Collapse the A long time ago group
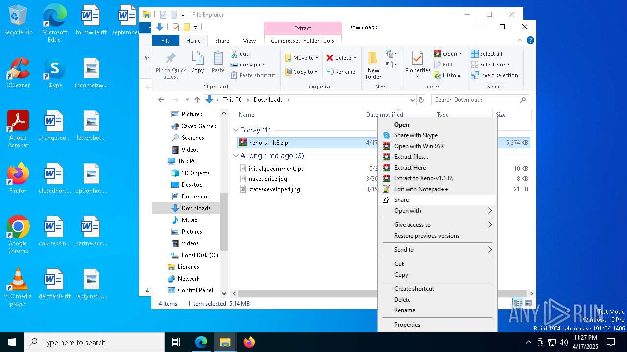The width and height of the screenshot is (627, 352). click(236, 156)
